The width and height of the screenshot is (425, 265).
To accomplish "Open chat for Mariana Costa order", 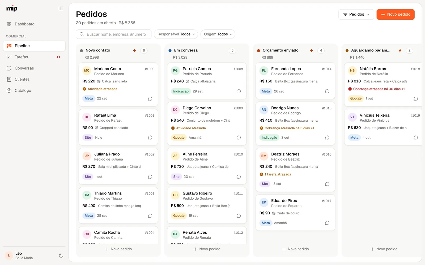I will click(150, 99).
